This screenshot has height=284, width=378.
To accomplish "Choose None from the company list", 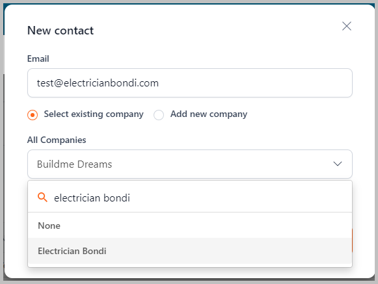I will coord(190,226).
